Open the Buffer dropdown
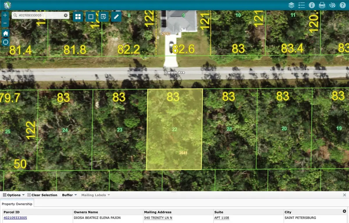This screenshot has height=223, width=349. [69, 195]
